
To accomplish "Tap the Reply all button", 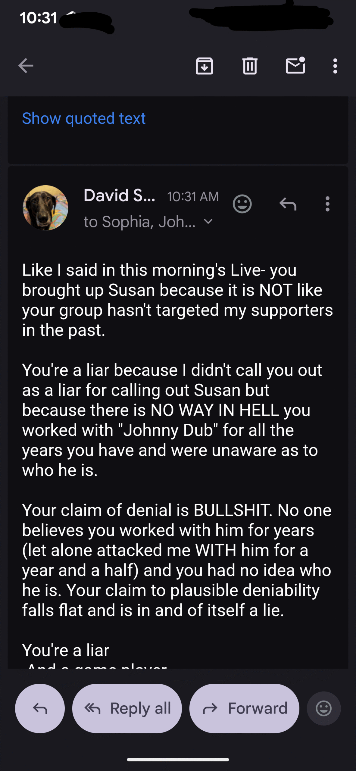I will click(x=127, y=708).
